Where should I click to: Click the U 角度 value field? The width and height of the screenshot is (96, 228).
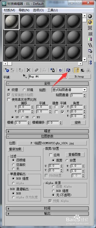click(x=77, y=107)
